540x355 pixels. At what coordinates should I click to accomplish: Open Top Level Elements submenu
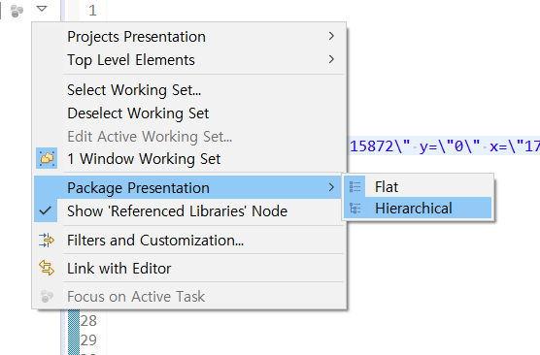pyautogui.click(x=188, y=60)
